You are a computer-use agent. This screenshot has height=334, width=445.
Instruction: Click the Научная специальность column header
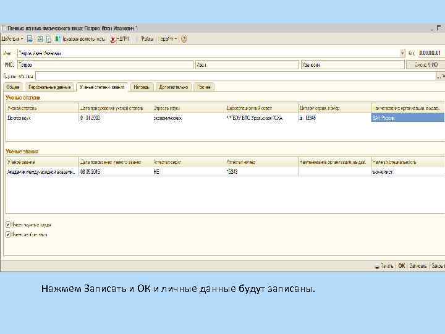[407, 162]
